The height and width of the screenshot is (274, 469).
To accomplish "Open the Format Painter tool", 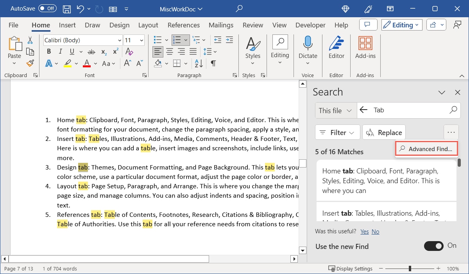I will click(30, 63).
